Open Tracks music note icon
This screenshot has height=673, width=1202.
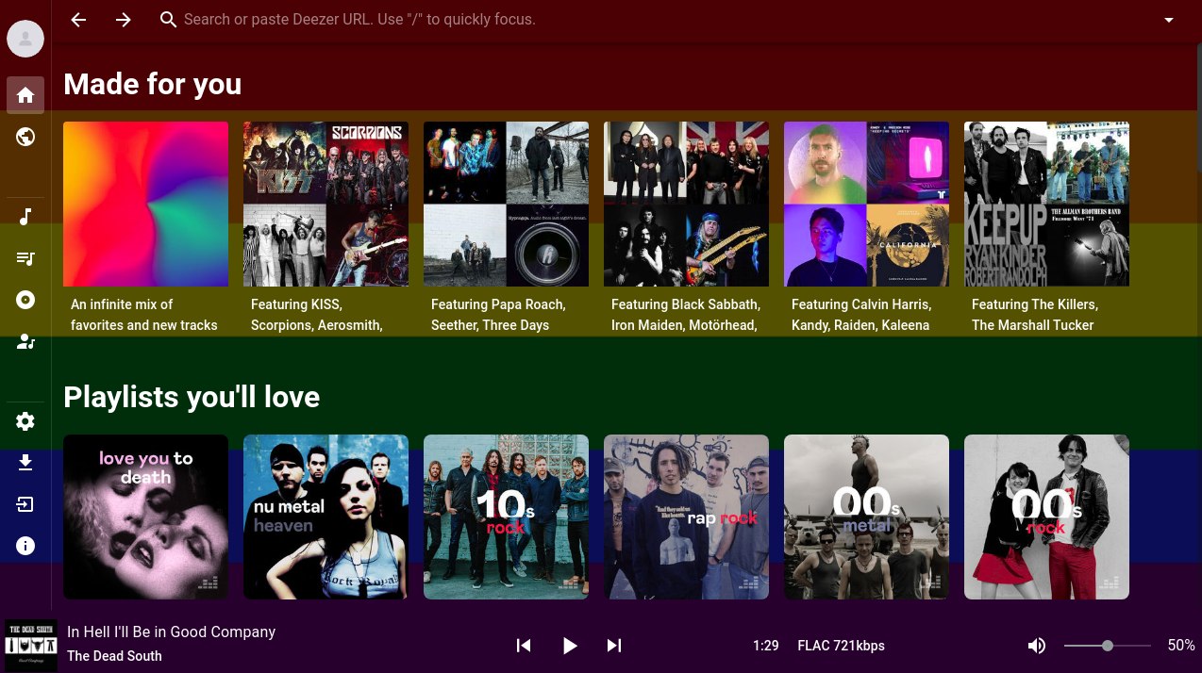(25, 217)
